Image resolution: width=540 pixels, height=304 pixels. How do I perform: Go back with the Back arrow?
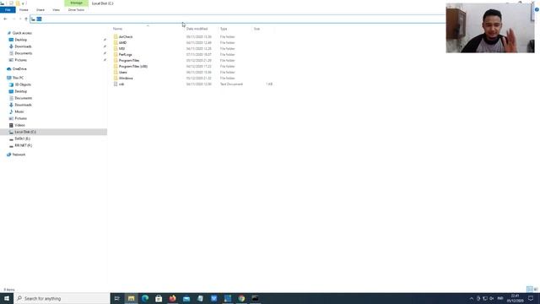pyautogui.click(x=5, y=19)
